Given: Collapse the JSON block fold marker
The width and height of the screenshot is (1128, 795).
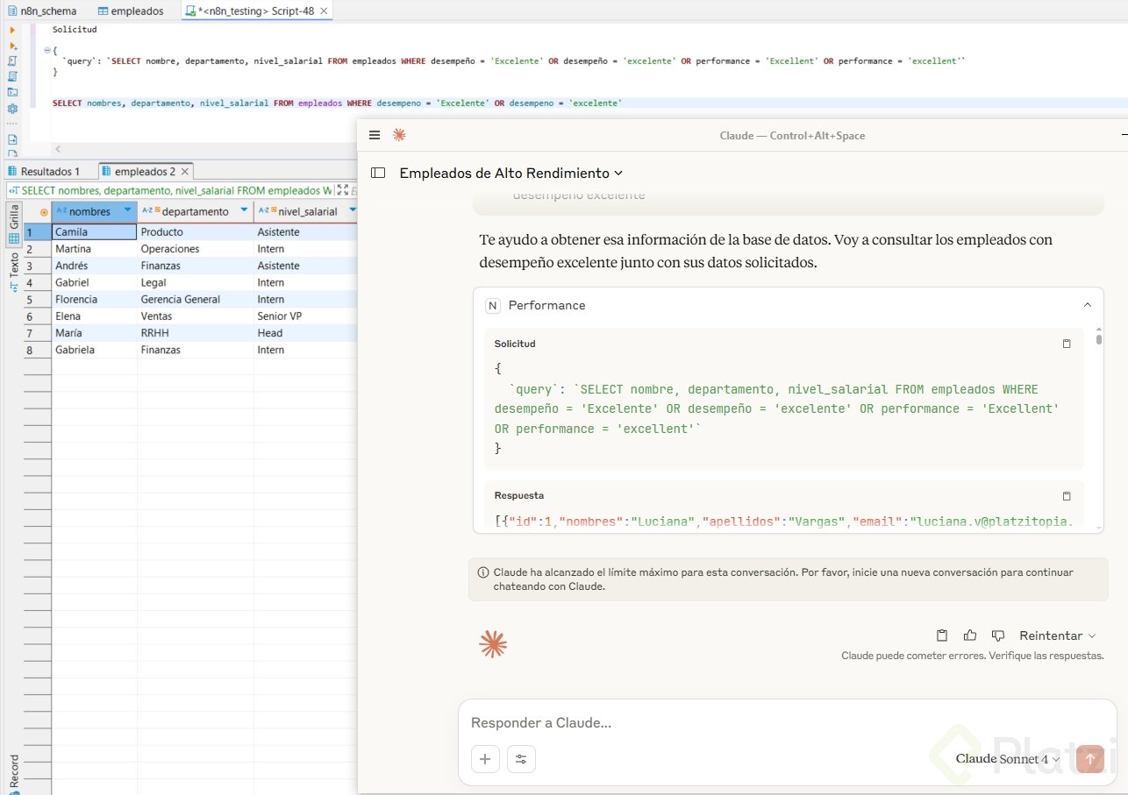Looking at the screenshot, I should click(x=46, y=51).
